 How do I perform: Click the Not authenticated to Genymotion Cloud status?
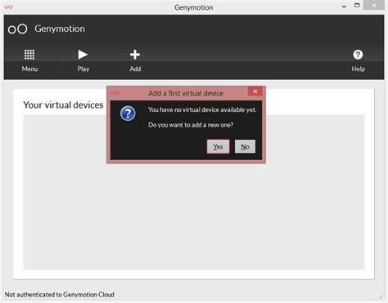[60, 295]
